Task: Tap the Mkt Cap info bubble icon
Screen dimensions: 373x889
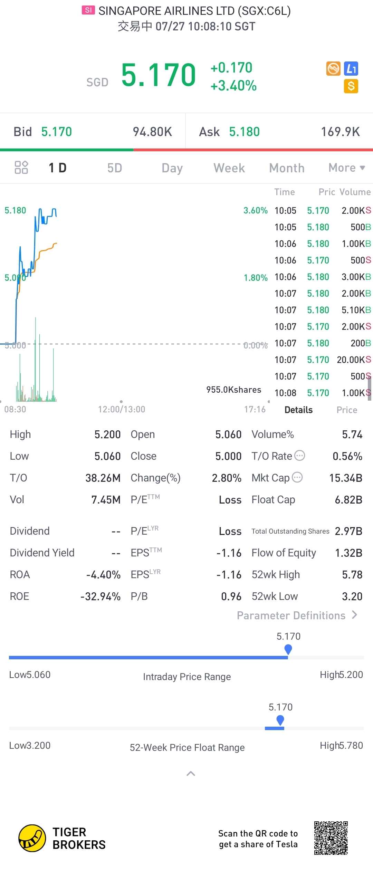Action: click(x=297, y=477)
